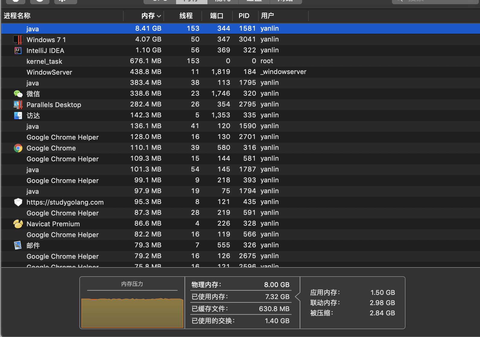Click the Windows 7 1 virtual machine icon
This screenshot has width=480, height=337.
click(18, 40)
